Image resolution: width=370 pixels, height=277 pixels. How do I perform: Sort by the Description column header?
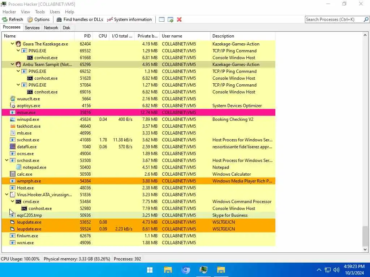coord(243,36)
